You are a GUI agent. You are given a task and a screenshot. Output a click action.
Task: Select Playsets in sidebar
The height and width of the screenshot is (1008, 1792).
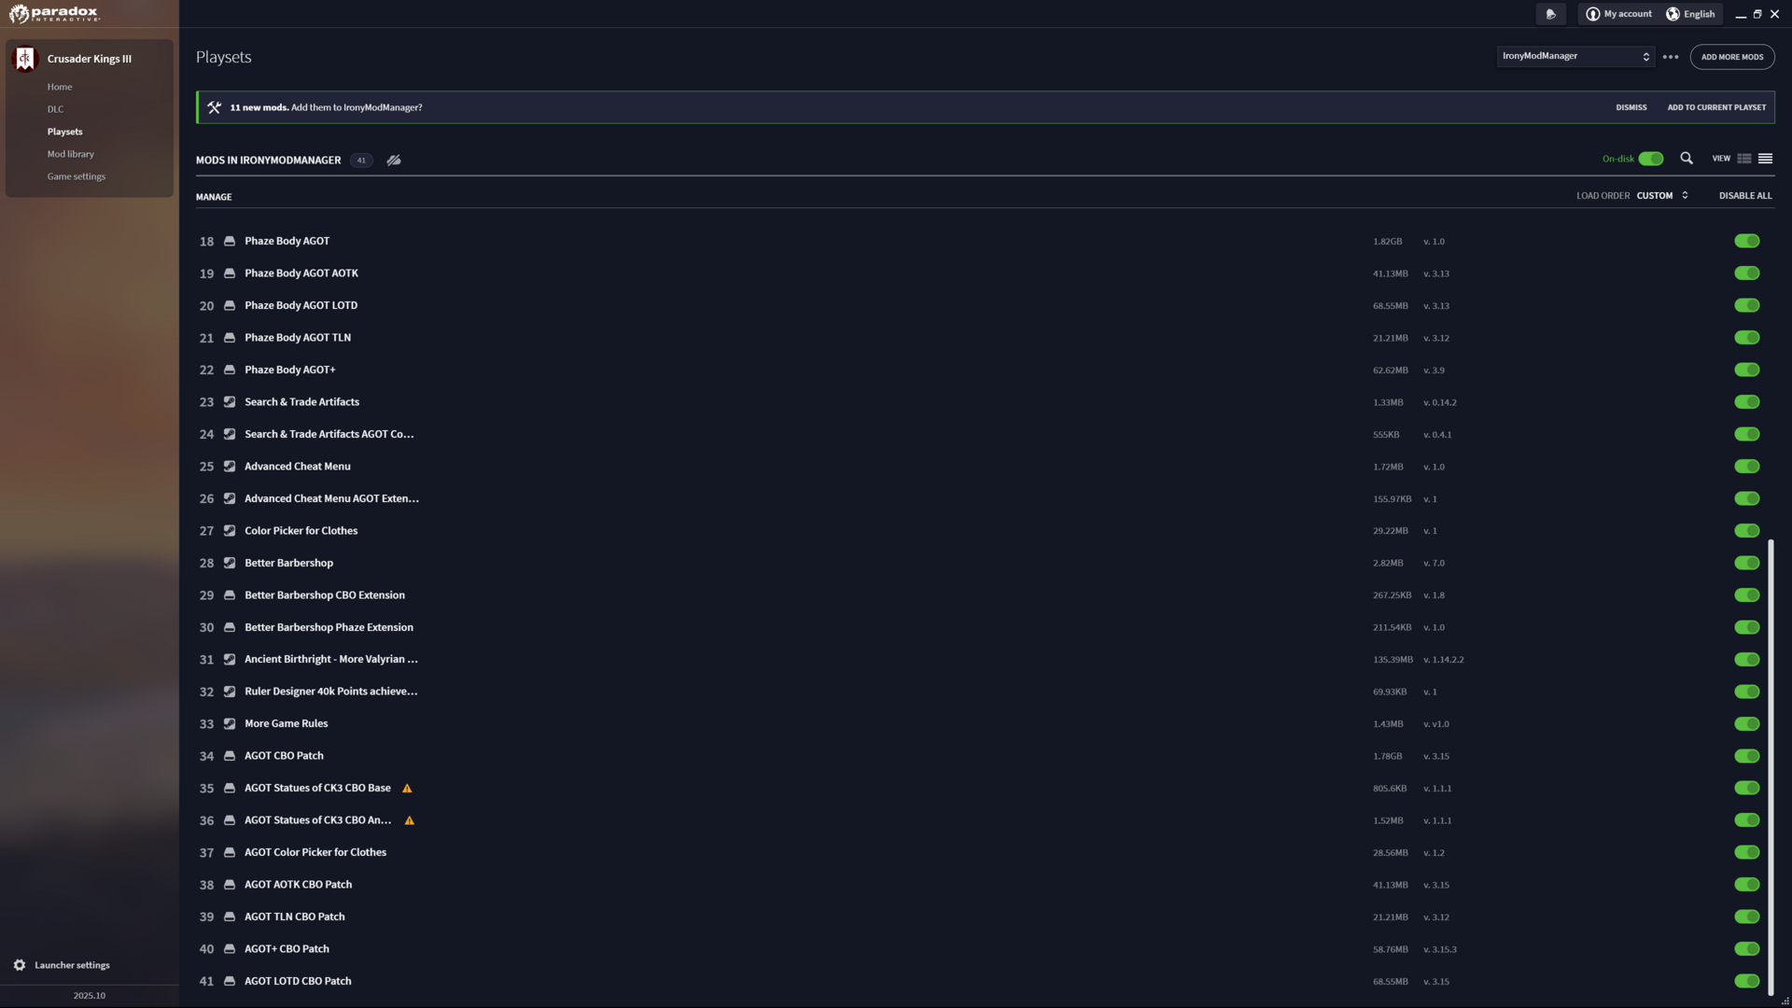tap(65, 132)
